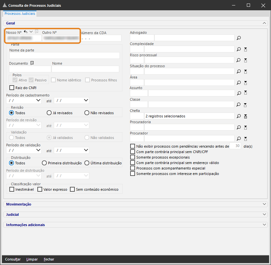The height and width of the screenshot is (265, 271).
Task: Click the Limpar button
Action: [32, 259]
